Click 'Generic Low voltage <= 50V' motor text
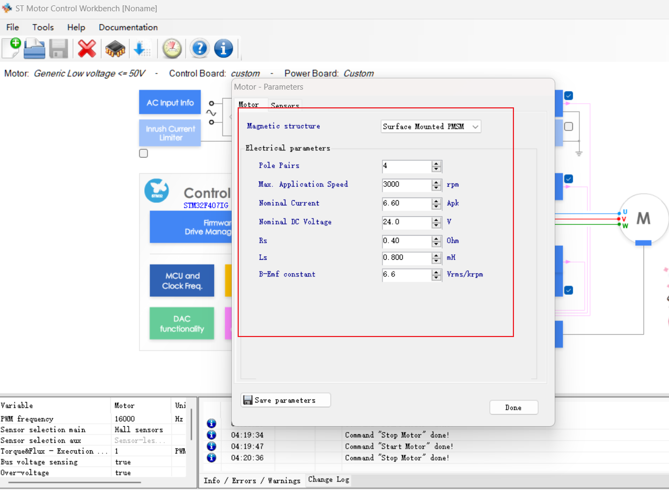Image resolution: width=669 pixels, height=490 pixels. [89, 74]
